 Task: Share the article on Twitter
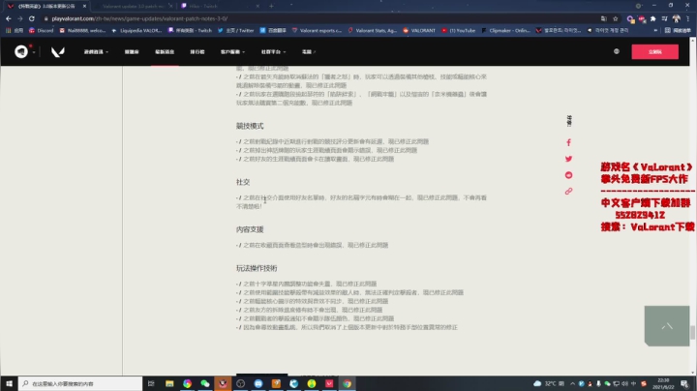click(x=568, y=159)
